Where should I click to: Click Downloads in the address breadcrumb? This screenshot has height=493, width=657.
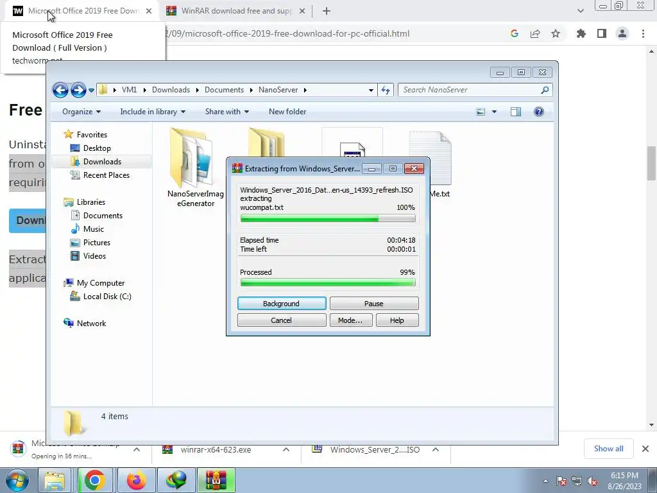click(x=171, y=90)
